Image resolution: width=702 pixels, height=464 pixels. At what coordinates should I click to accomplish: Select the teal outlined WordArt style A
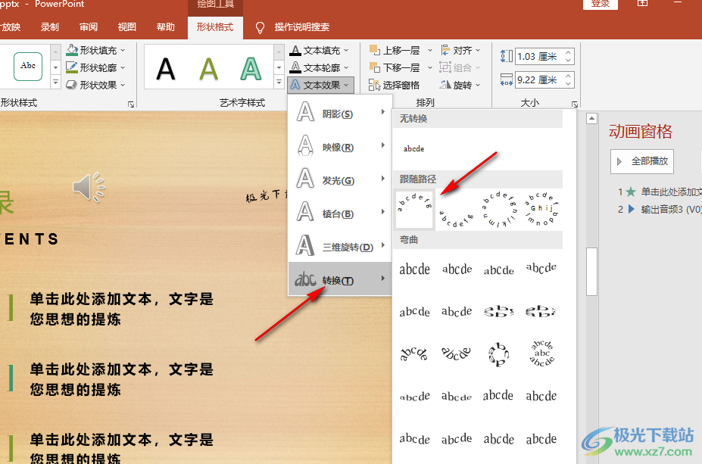pyautogui.click(x=251, y=70)
